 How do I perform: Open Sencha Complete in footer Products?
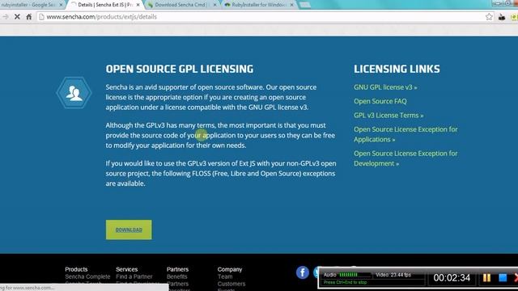[87, 276]
